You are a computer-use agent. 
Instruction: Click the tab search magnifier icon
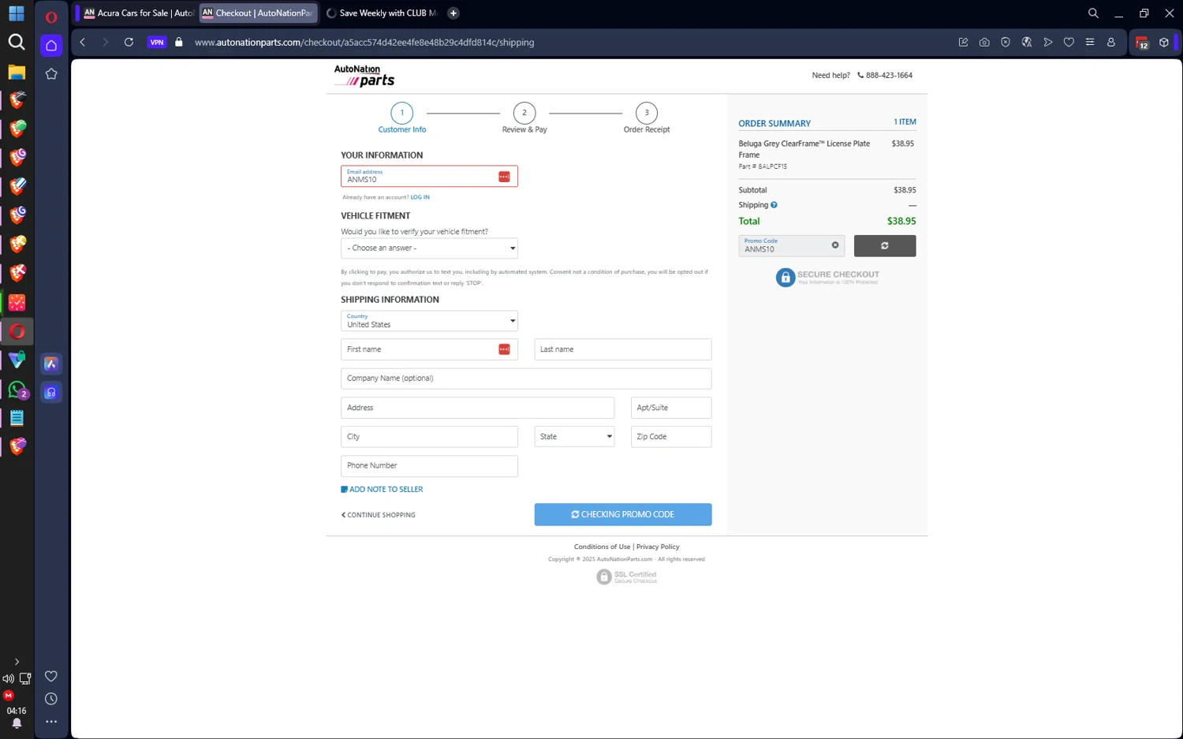click(1093, 13)
